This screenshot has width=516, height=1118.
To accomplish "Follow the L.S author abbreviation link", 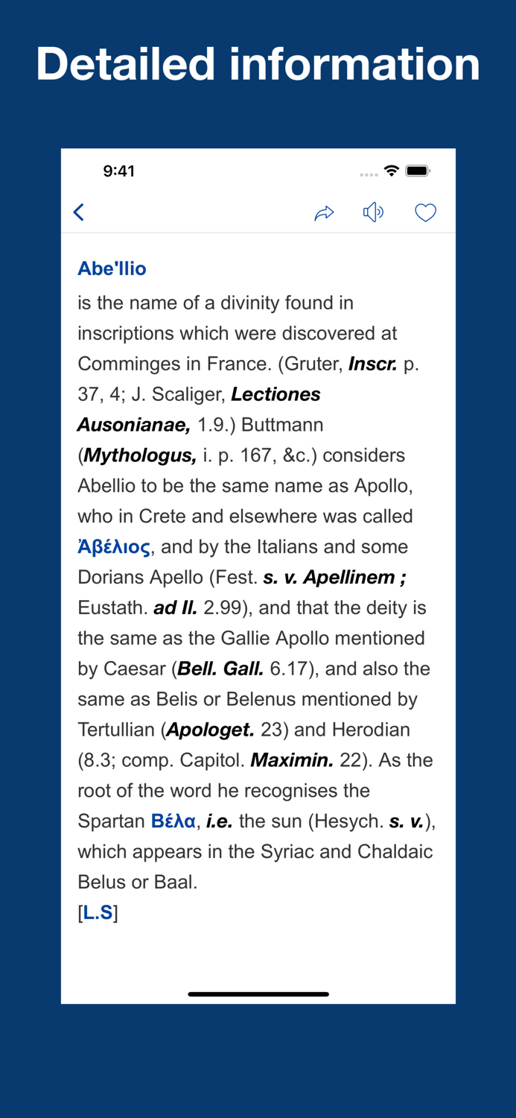I will [98, 912].
